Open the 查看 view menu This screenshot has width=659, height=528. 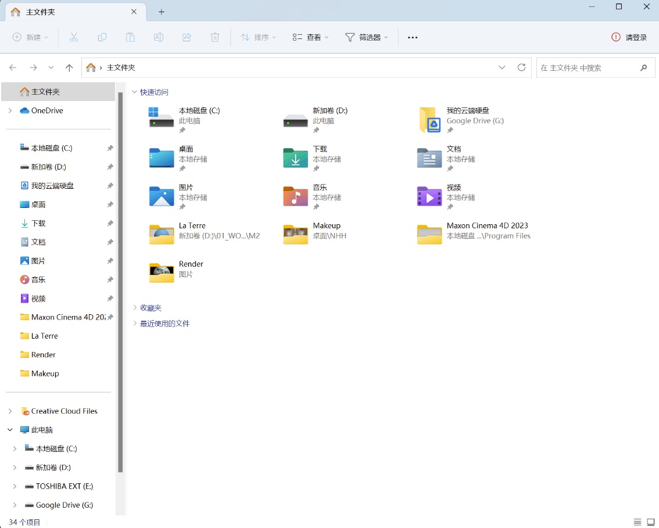pos(310,37)
